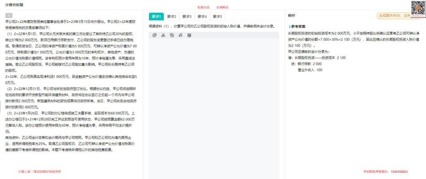426x179 pixels.
Task: Switch to the 要求2 tab
Action: pos(171,17)
